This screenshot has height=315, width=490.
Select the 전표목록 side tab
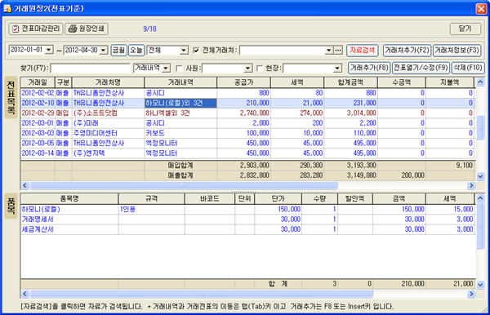pos(11,98)
